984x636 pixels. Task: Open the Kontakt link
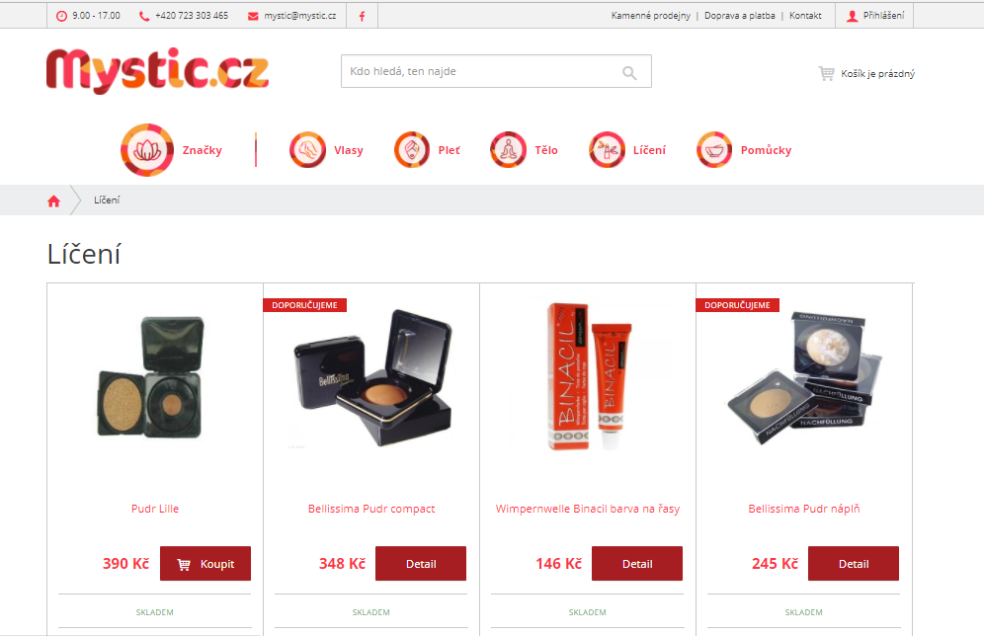point(805,16)
